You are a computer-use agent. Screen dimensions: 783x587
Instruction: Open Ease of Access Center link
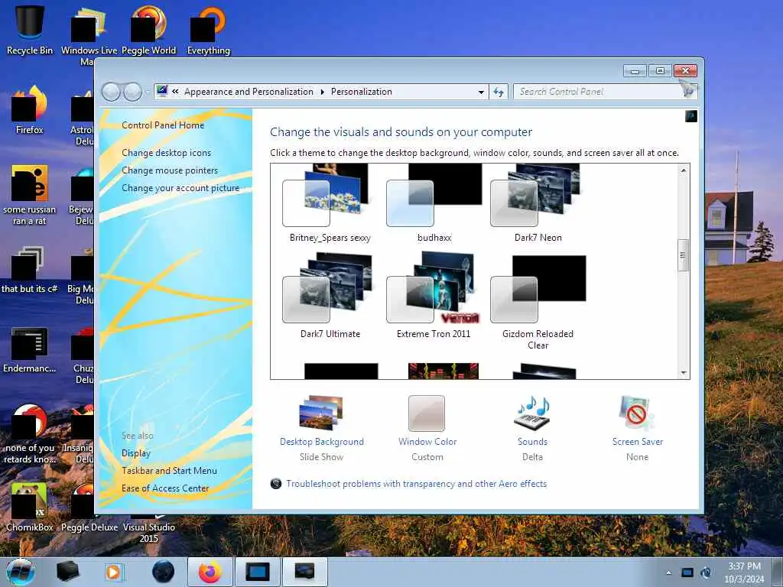pyautogui.click(x=165, y=488)
